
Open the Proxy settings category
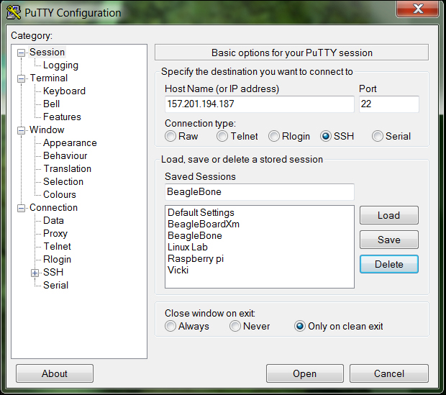tap(55, 233)
